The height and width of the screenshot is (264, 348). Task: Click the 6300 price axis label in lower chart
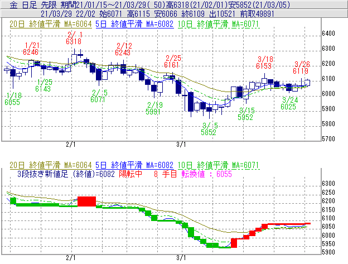point(328,184)
